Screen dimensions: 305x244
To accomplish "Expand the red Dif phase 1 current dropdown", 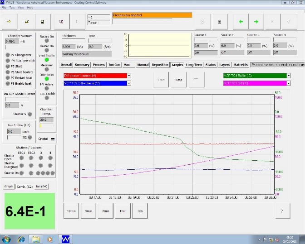I will click(129, 76).
